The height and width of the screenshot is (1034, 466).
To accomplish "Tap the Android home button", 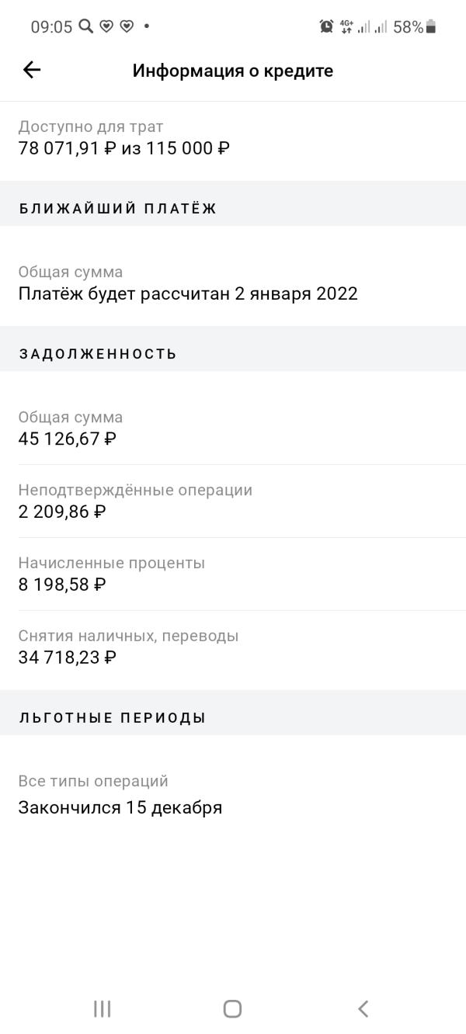I will point(232,1008).
